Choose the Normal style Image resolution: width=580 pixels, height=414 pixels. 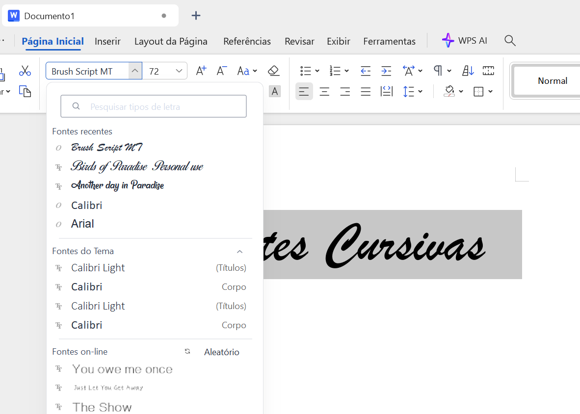point(552,80)
